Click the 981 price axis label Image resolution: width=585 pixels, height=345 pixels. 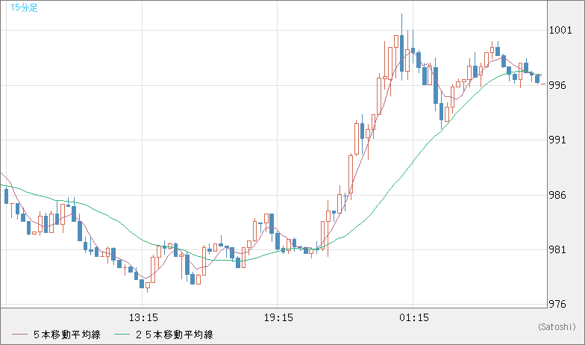point(557,249)
